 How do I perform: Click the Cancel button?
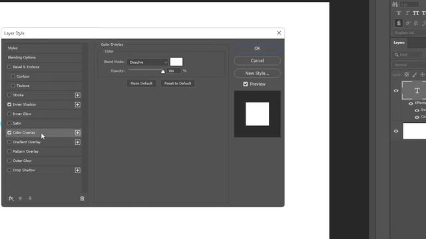point(257,60)
